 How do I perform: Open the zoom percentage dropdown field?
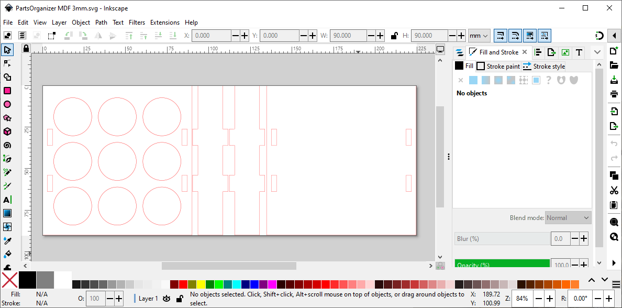(x=522, y=299)
